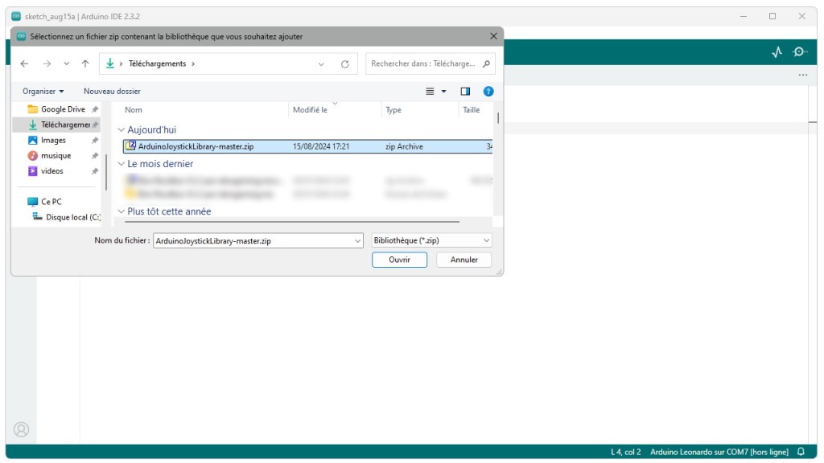Image resolution: width=824 pixels, height=463 pixels.
Task: Collapse the Aujourd'hui group
Action: (122, 129)
